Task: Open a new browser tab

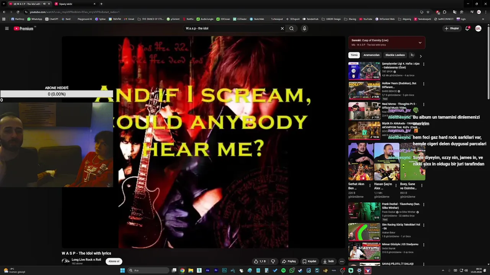Action: click(x=101, y=4)
